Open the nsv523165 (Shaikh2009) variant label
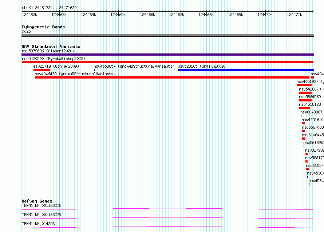This screenshot has width=324, height=232. pyautogui.click(x=202, y=66)
